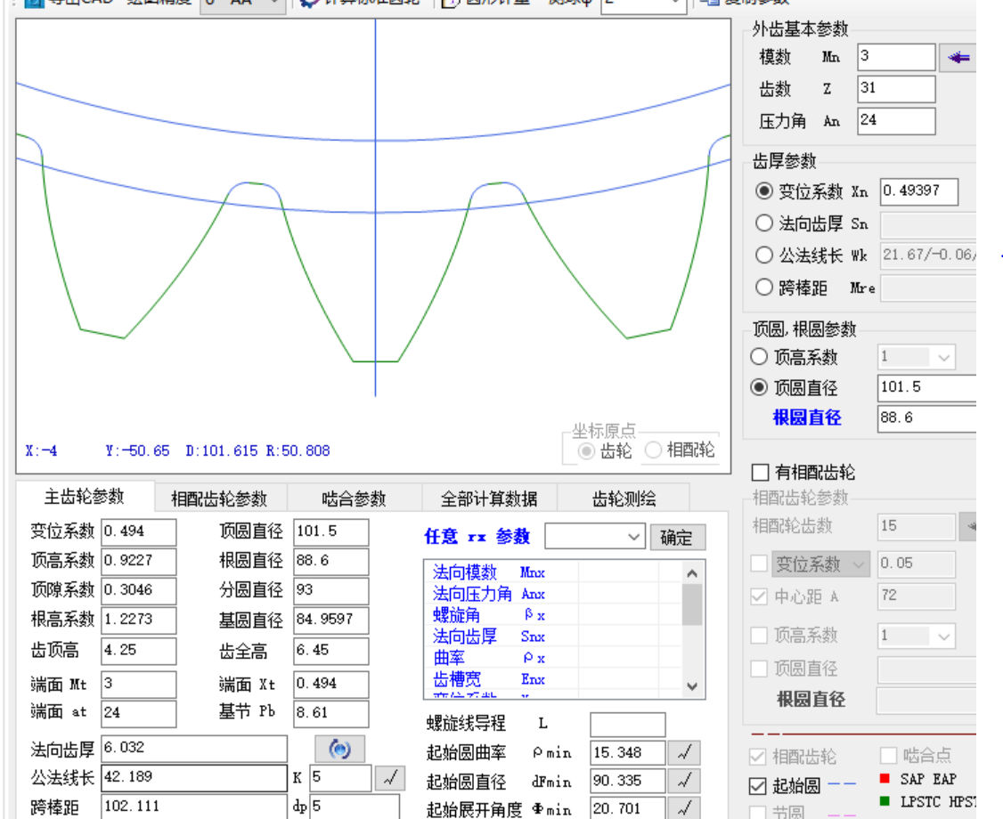Viewport: 1003px width, 819px height.
Task: Click the 确定 button
Action: click(x=678, y=537)
